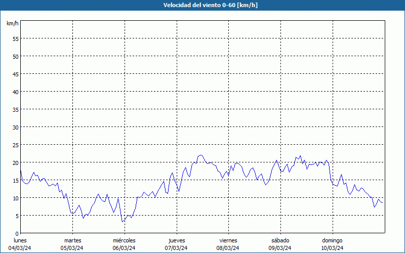
Task: Click the 'km/h' axis unit label
Action: pos(12,23)
